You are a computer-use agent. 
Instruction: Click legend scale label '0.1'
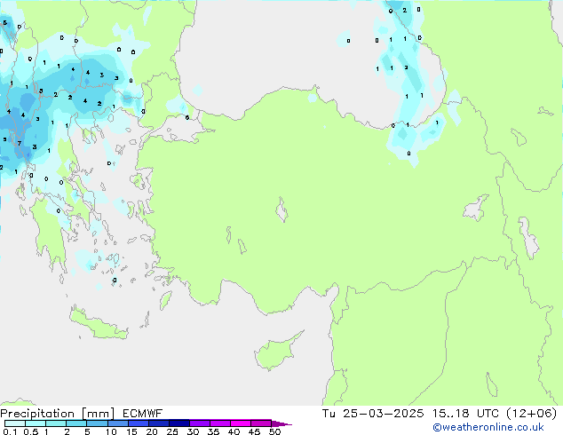pyautogui.click(x=10, y=431)
